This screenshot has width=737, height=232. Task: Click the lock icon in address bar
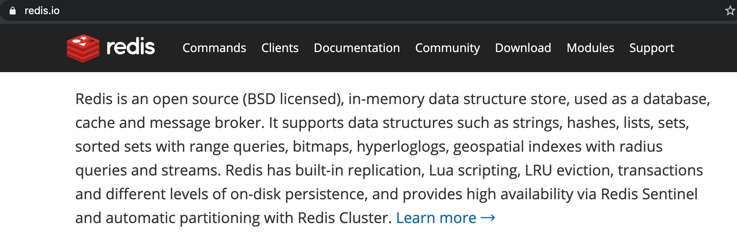[x=13, y=11]
